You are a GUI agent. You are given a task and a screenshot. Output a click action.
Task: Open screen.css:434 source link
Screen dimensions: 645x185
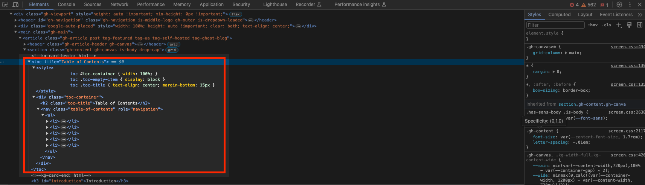point(627,47)
